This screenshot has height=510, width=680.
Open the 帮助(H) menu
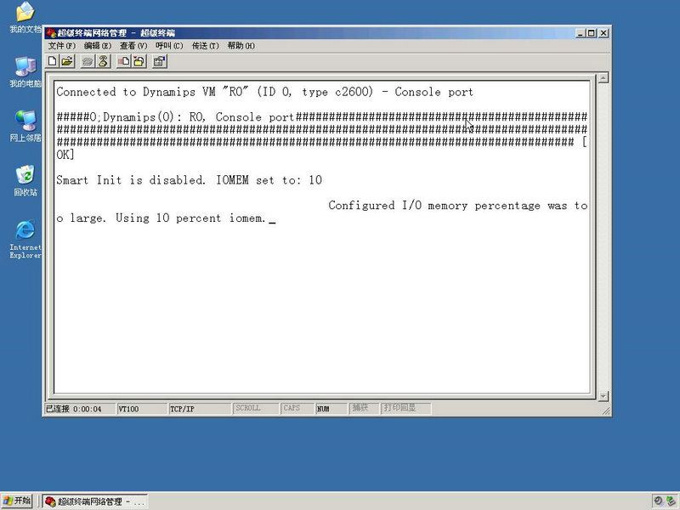coord(241,46)
